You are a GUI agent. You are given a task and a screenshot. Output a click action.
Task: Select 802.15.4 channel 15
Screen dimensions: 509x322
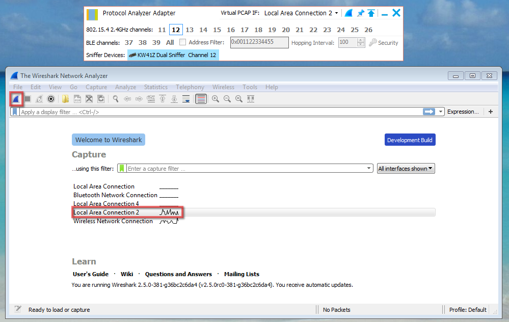(x=217, y=30)
